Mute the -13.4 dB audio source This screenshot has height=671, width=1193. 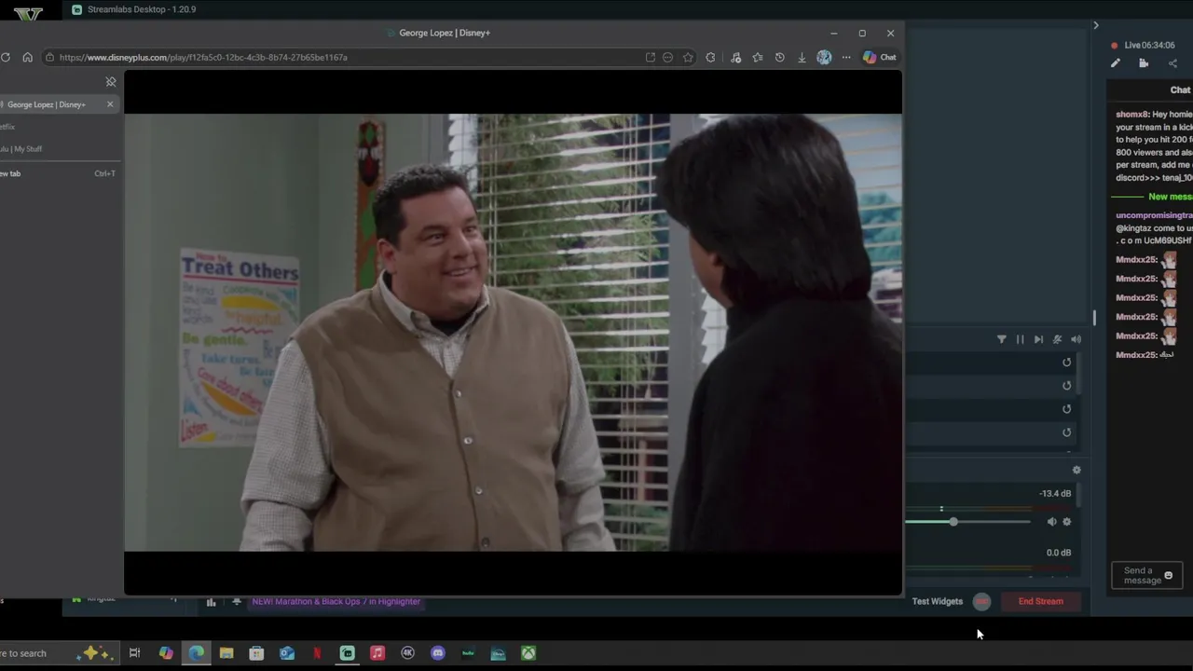tap(1051, 522)
